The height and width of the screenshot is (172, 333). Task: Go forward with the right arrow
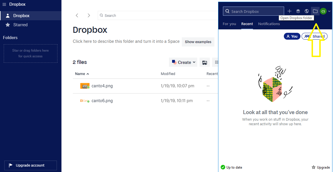tap(89, 15)
